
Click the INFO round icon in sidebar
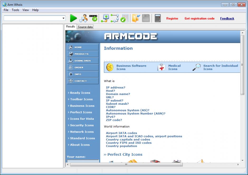point(71,74)
